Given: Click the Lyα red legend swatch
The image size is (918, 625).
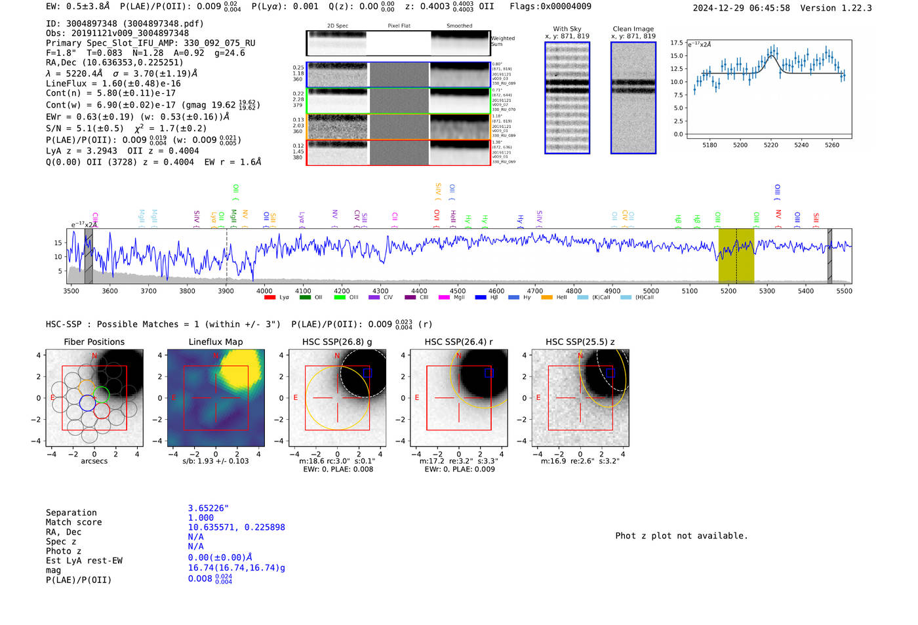Looking at the screenshot, I should point(269,298).
